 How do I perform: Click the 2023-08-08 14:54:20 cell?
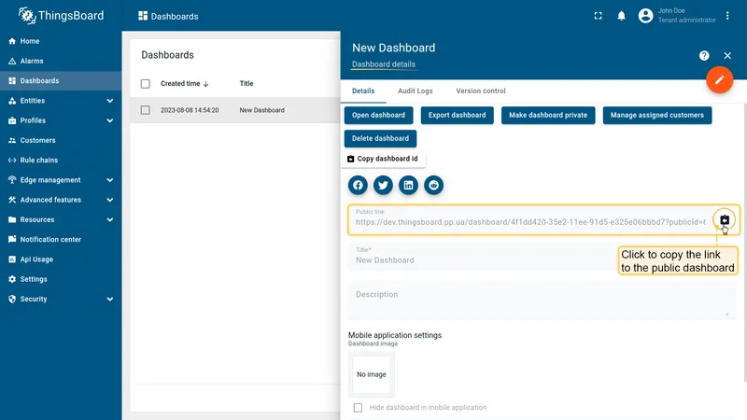click(x=190, y=110)
